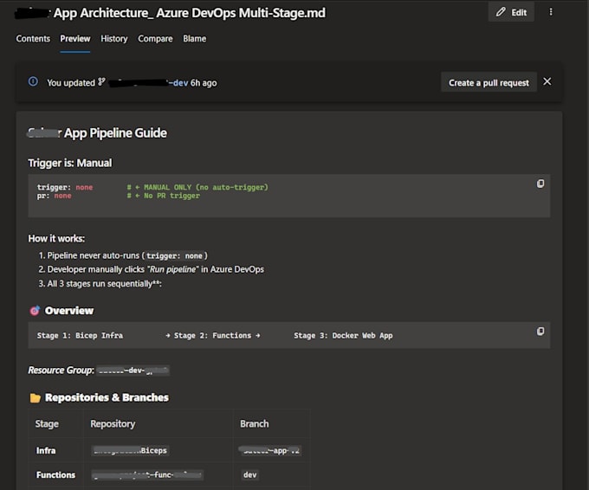Viewport: 589px width, 490px height.
Task: Click 'Stage 1: Bicep Infra' text
Action: pos(80,336)
